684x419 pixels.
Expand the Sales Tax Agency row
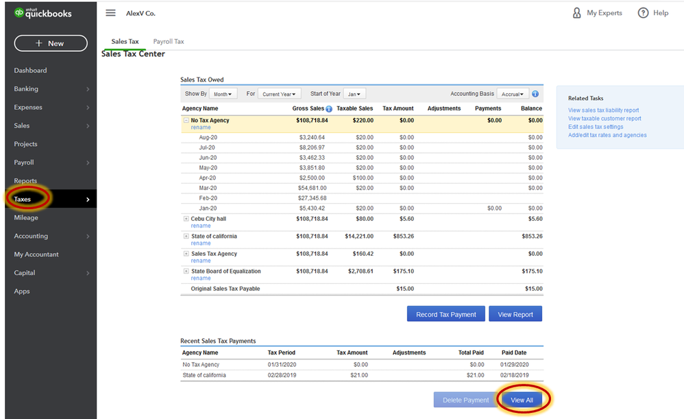(186, 254)
